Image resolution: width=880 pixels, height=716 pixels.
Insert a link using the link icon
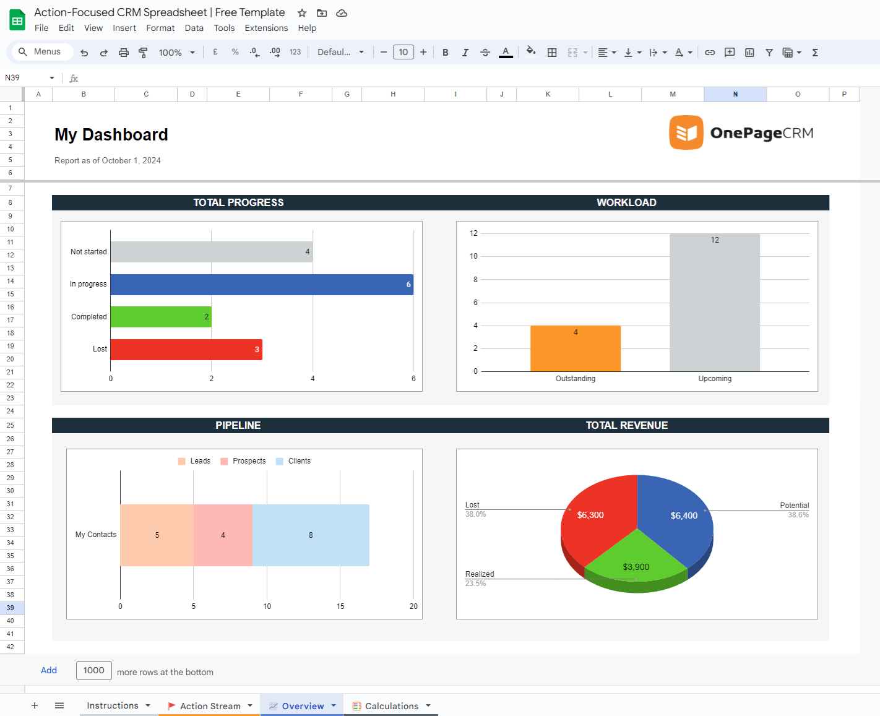click(x=710, y=52)
